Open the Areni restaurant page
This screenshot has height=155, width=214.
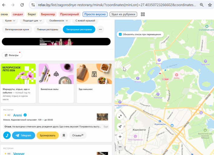[x=18, y=115]
